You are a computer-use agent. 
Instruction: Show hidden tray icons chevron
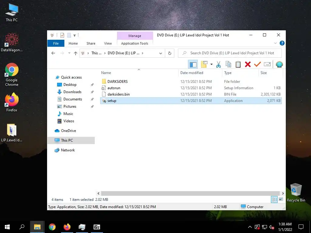tap(250, 227)
